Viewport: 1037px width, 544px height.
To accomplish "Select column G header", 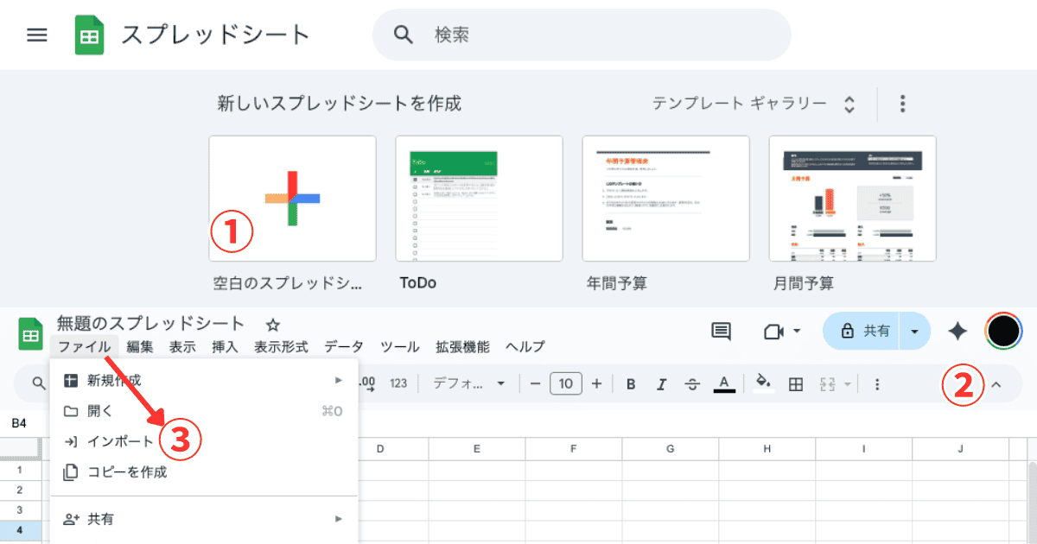I will [671, 449].
